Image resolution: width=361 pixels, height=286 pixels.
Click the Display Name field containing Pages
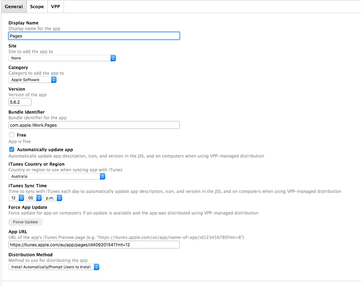click(94, 36)
